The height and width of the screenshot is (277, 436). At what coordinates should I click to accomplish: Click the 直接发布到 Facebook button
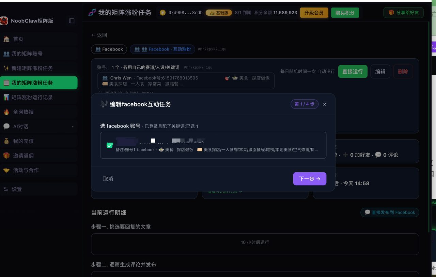[x=390, y=212]
